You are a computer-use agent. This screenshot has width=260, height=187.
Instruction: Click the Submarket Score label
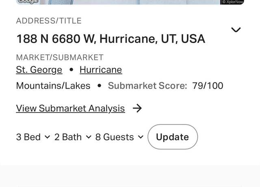pos(147,86)
